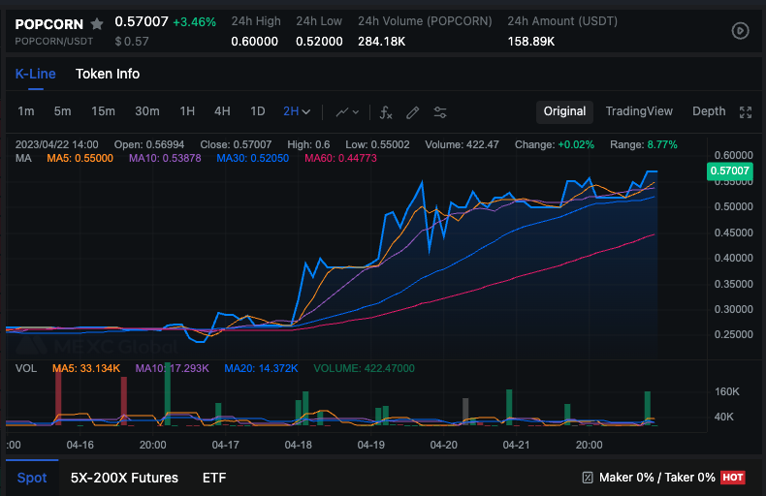Click the current price tag 0.57007 on axis
Viewport: 766px width, 496px height.
click(x=730, y=170)
